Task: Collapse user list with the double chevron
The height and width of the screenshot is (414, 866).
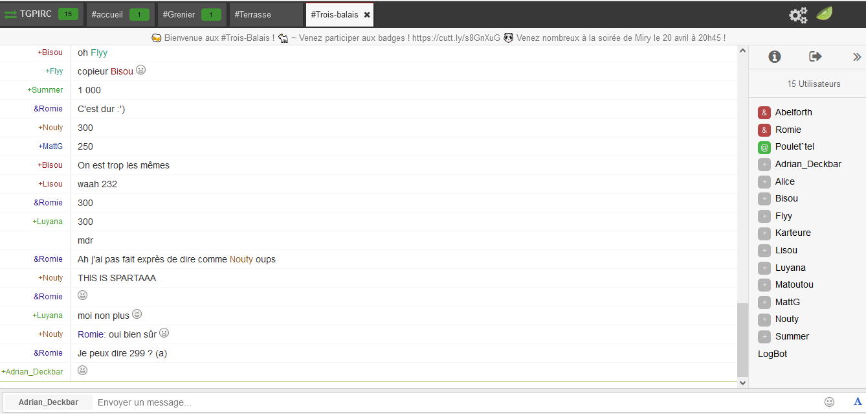Action: [x=857, y=57]
